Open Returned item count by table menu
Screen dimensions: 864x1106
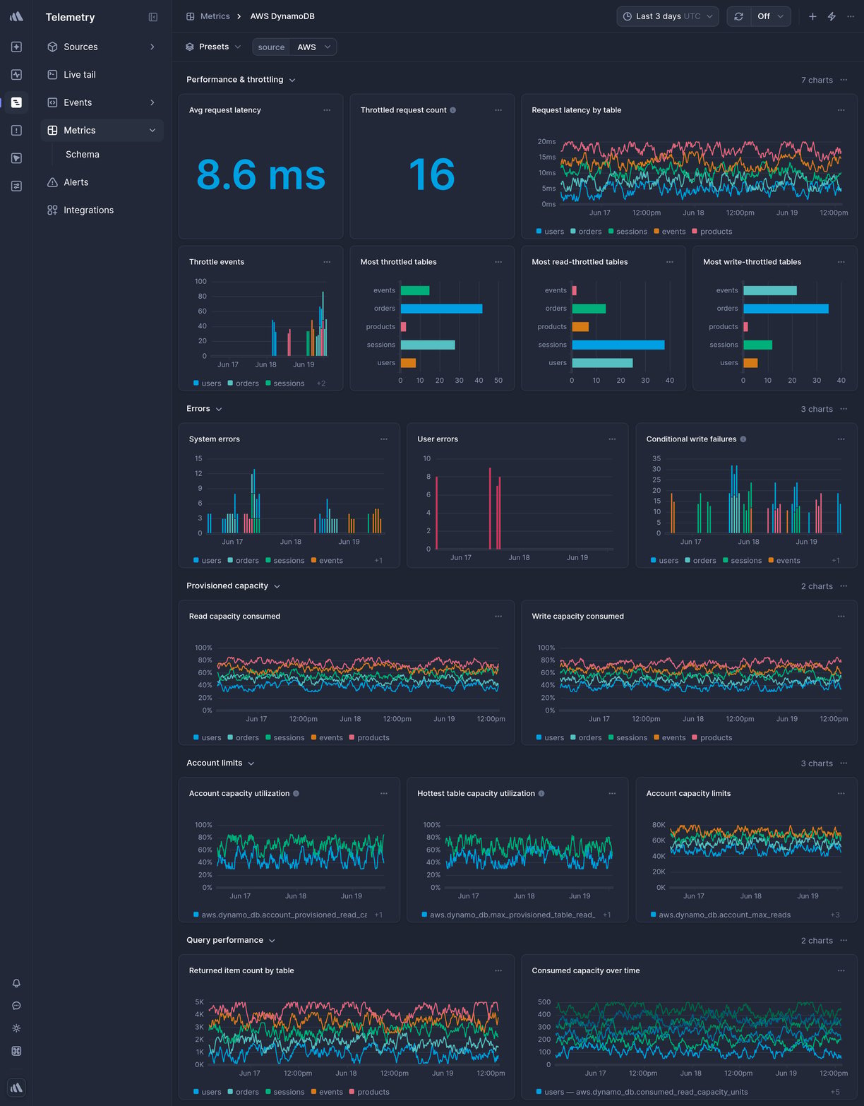click(x=498, y=971)
